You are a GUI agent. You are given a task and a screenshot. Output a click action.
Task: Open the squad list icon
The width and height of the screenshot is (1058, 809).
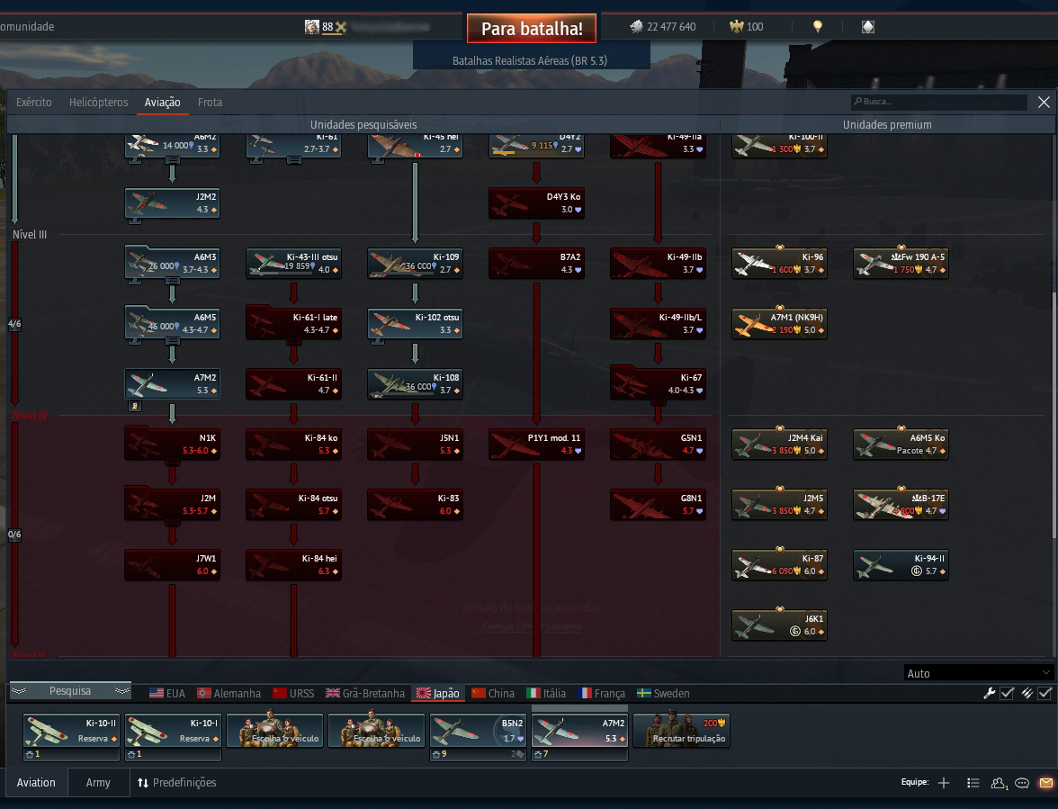tap(973, 783)
